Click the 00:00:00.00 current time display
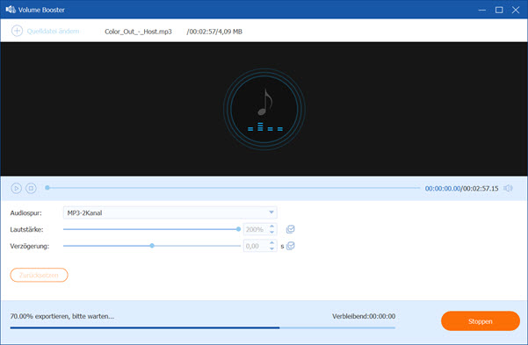The width and height of the screenshot is (528, 345). coord(443,189)
